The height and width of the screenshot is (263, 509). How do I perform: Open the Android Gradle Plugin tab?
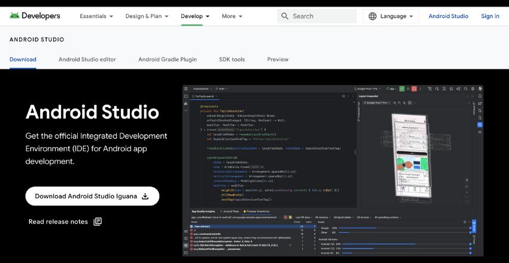point(167,59)
